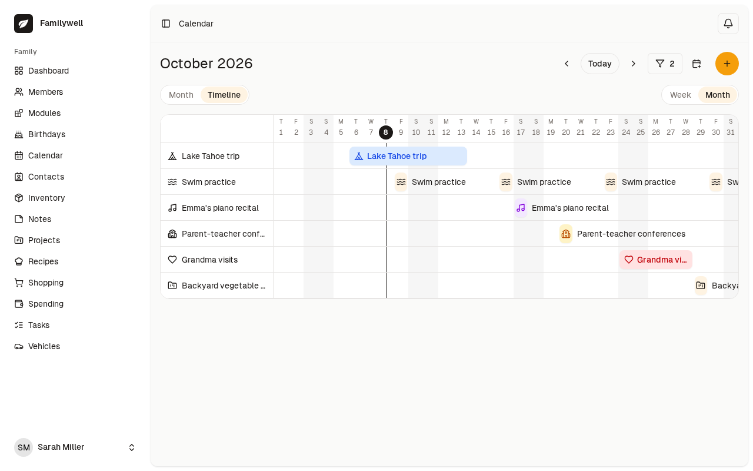Open the filter button showing 2
The image size is (753, 471).
(665, 64)
